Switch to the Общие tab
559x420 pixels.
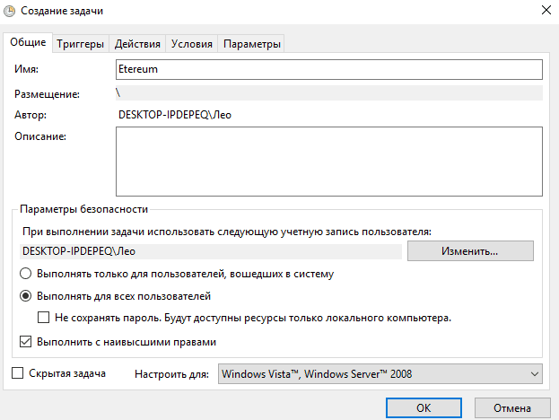(28, 43)
